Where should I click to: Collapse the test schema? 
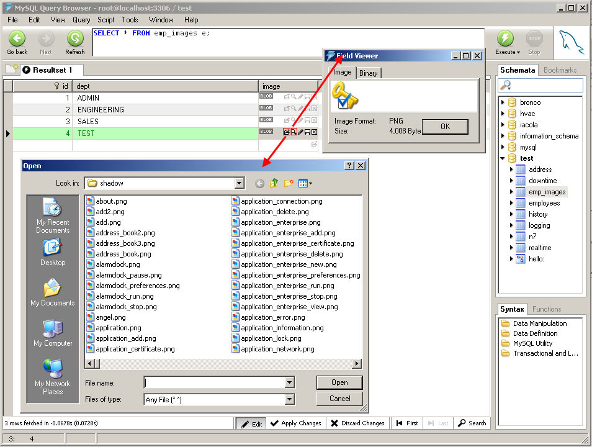click(x=503, y=158)
